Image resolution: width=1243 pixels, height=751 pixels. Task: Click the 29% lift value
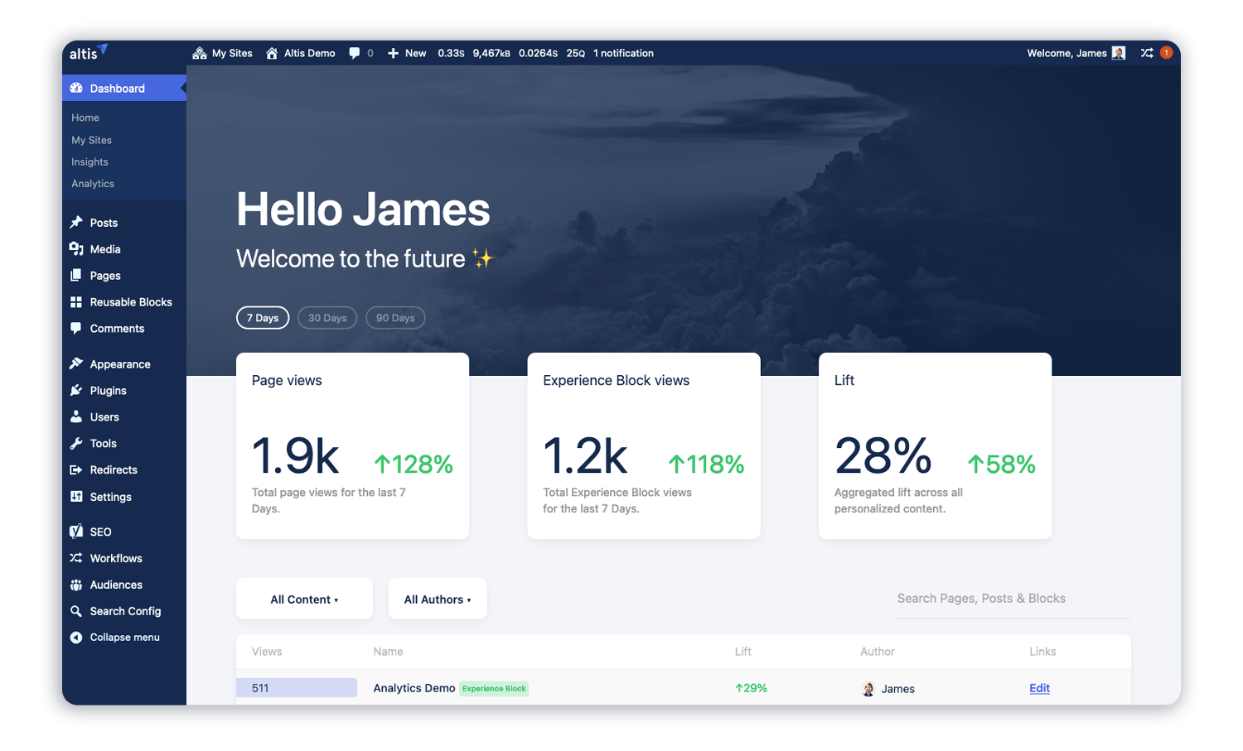pyautogui.click(x=751, y=688)
